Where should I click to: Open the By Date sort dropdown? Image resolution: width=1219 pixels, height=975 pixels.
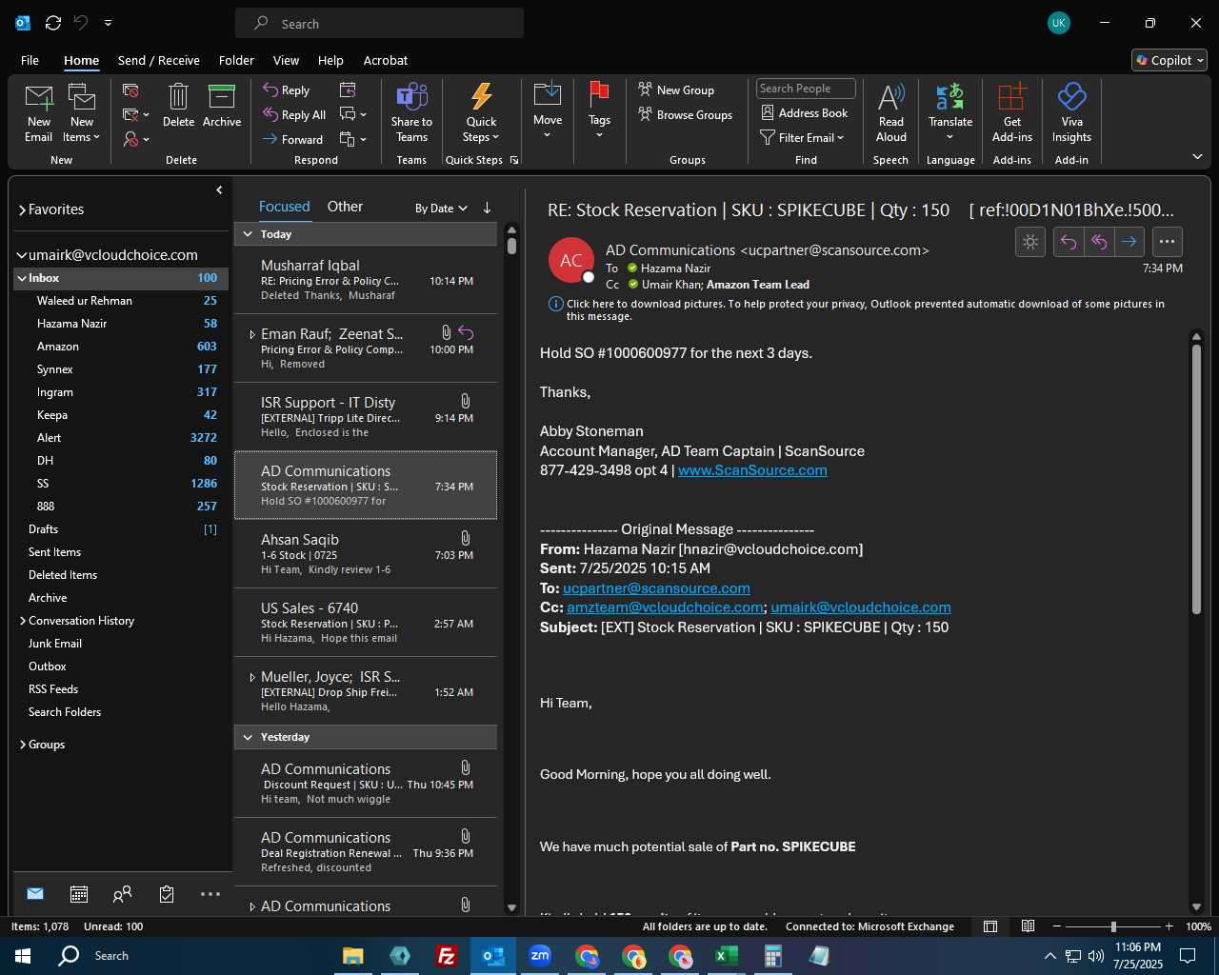pyautogui.click(x=441, y=208)
